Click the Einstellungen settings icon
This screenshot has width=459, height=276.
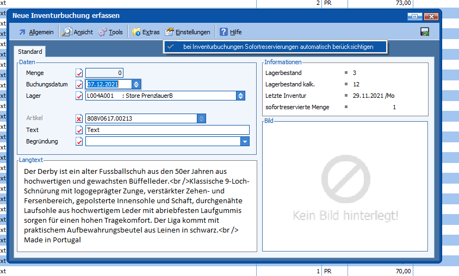coord(169,32)
